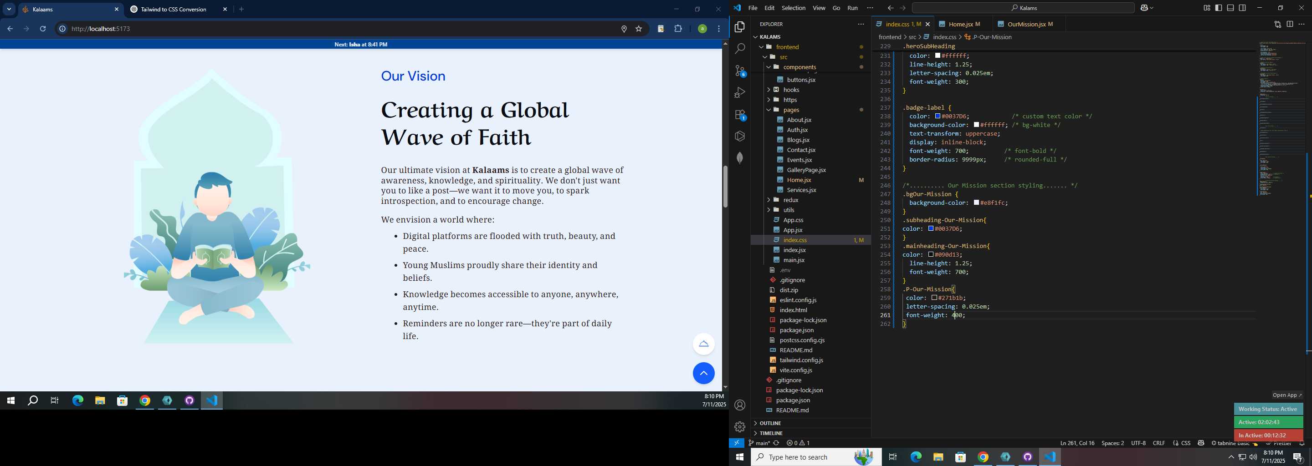
Task: Open the MongoDB leaf icon in the activity bar
Action: click(739, 158)
